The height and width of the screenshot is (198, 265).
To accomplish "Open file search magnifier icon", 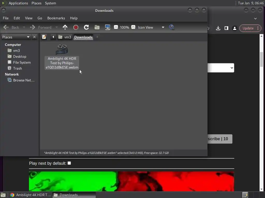I will tap(172, 27).
